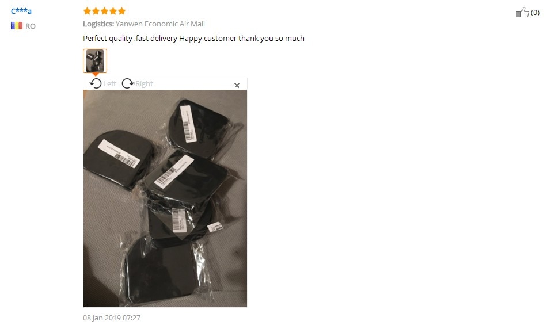Image resolution: width=547 pixels, height=325 pixels.
Task: Click the fifth rating star
Action: 121,11
